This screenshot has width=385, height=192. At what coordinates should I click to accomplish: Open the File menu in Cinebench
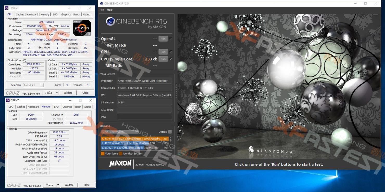click(102, 10)
